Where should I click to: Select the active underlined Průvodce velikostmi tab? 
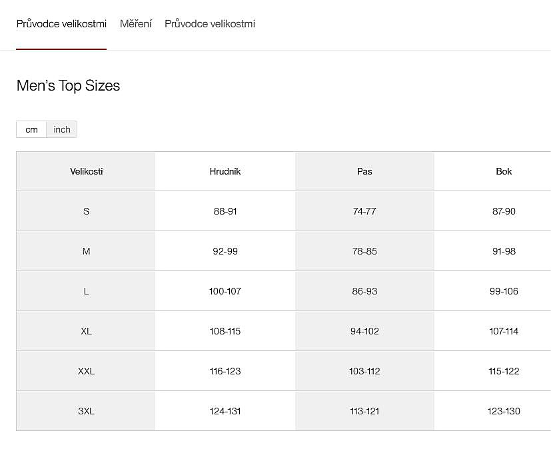pyautogui.click(x=61, y=24)
